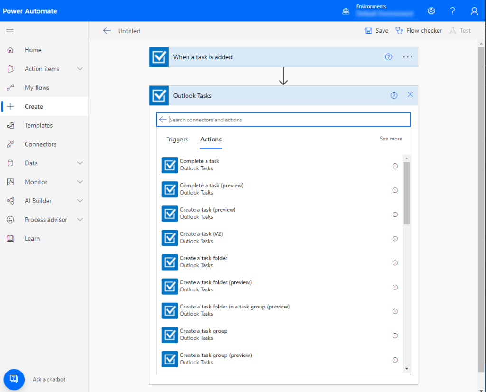Switch to the Triggers tab
The height and width of the screenshot is (392, 486).
point(177,139)
